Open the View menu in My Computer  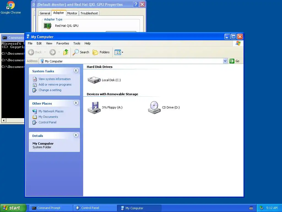pos(49,43)
